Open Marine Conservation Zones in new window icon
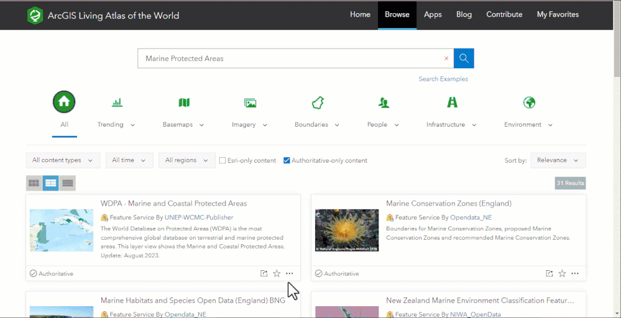621x318 pixels. point(549,273)
